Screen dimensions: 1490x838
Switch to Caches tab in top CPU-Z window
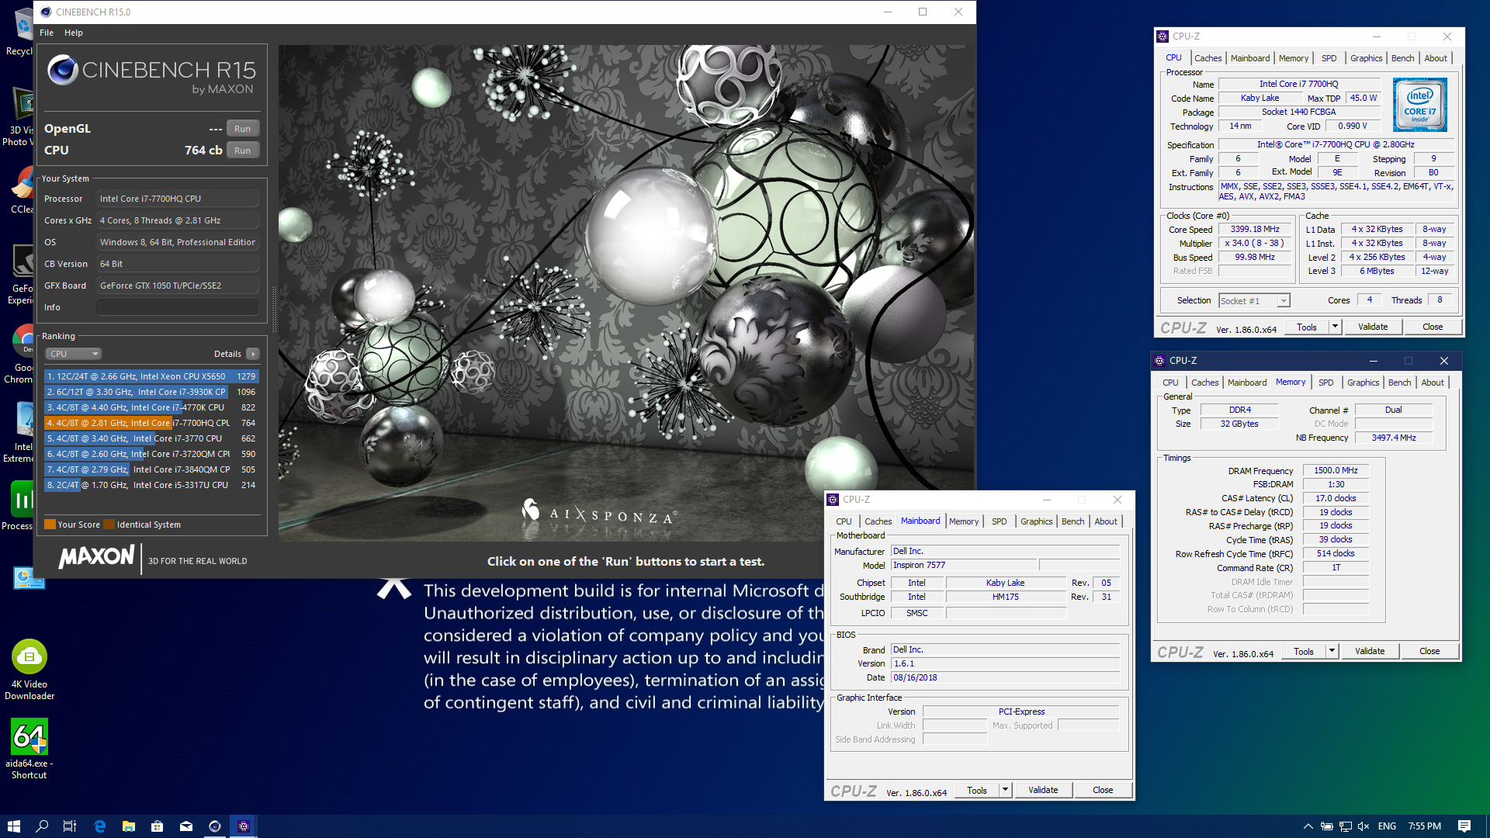1208,58
